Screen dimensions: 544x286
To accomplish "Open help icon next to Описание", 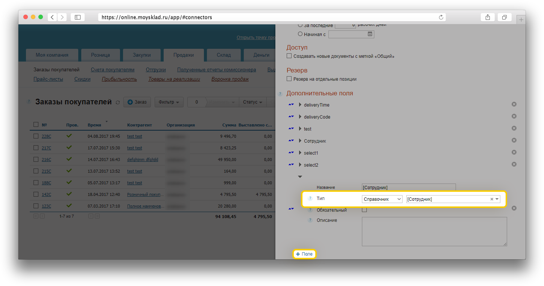I will 310,220.
